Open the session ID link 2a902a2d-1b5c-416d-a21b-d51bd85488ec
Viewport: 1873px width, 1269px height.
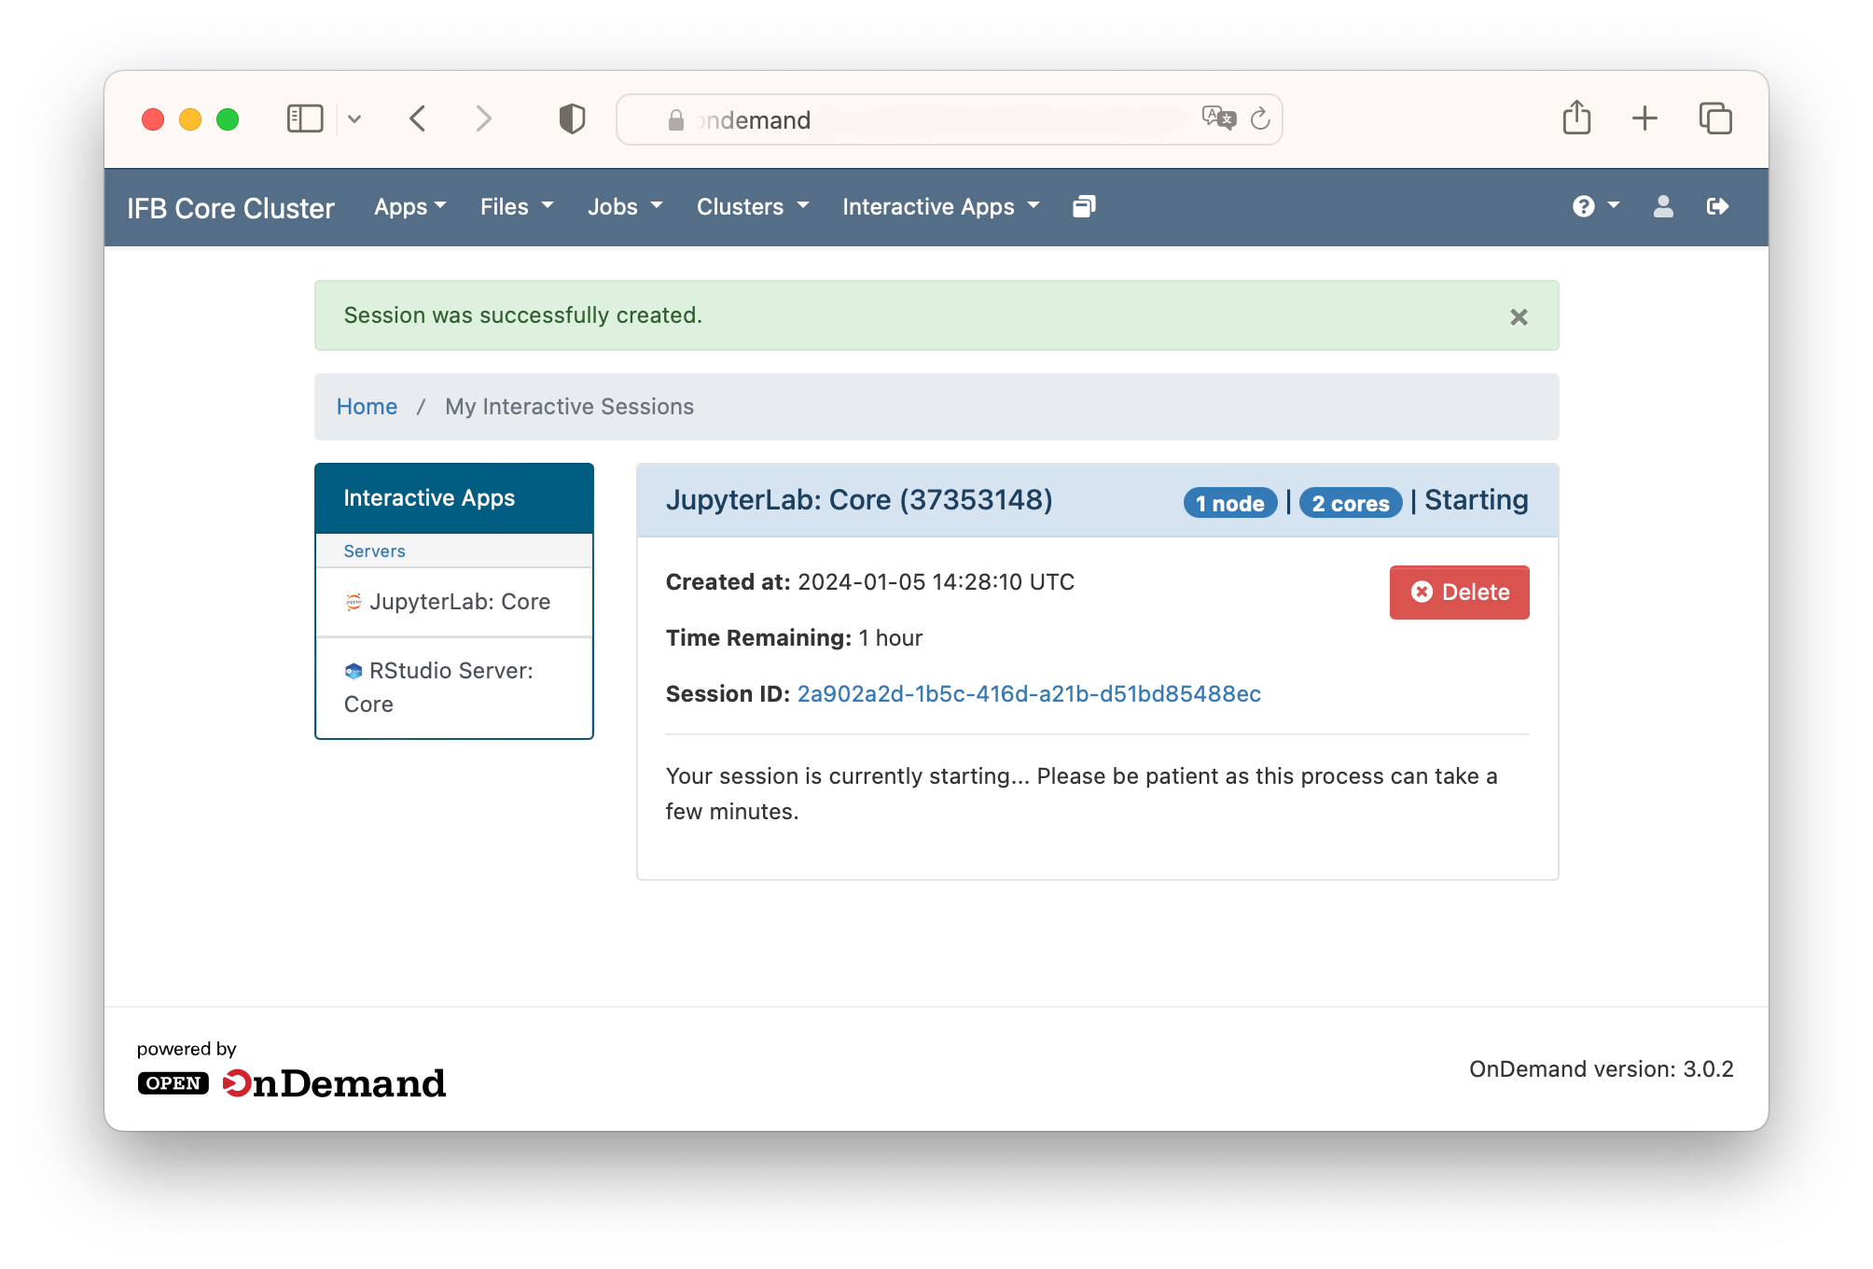click(x=1029, y=694)
